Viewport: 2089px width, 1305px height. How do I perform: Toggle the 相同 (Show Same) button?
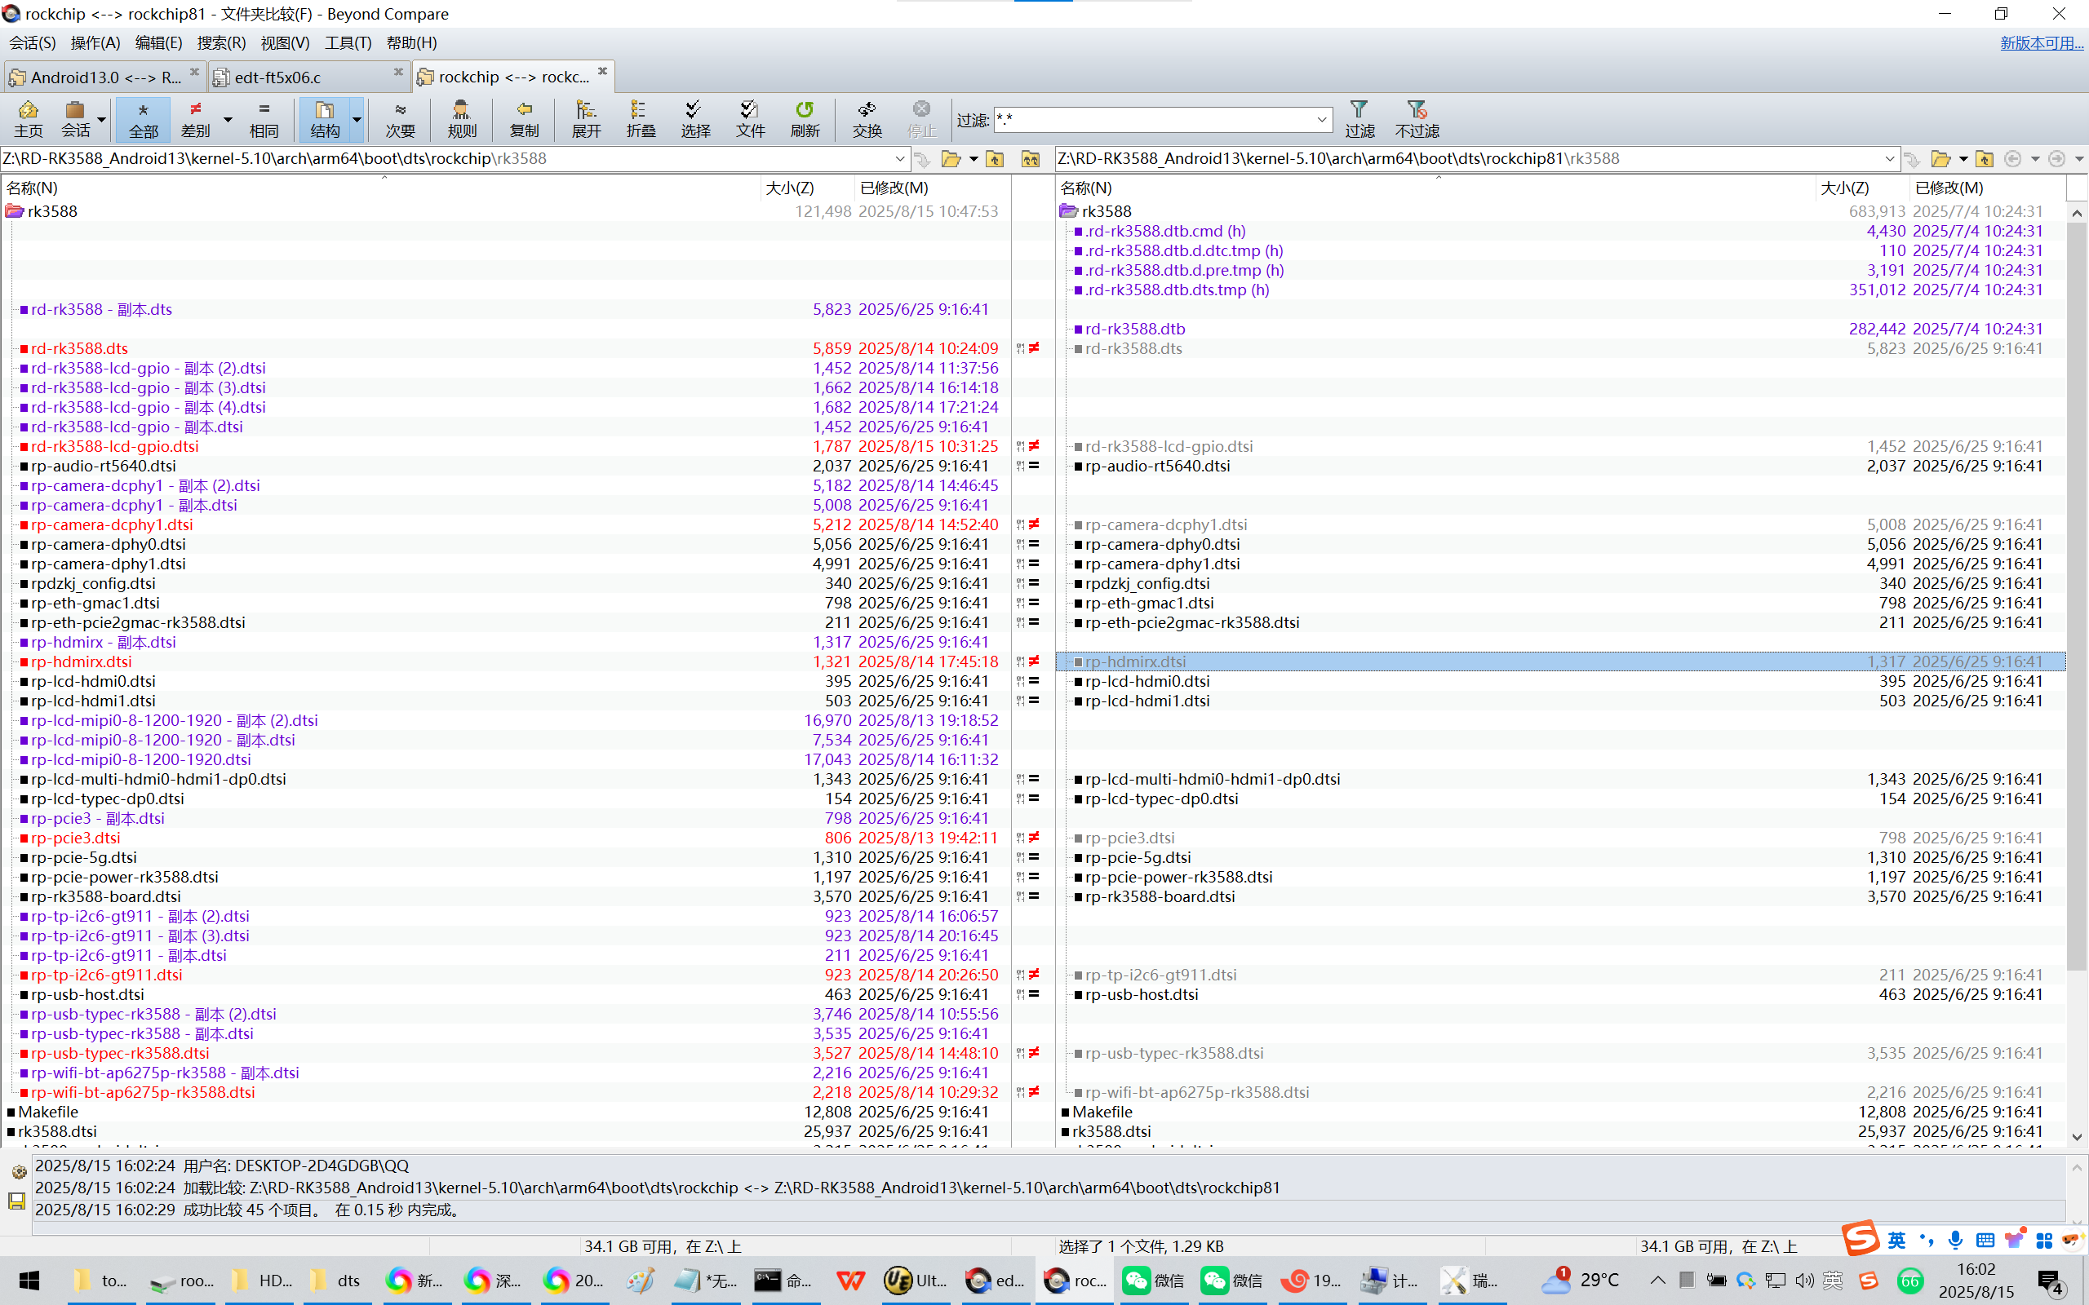pyautogui.click(x=264, y=119)
